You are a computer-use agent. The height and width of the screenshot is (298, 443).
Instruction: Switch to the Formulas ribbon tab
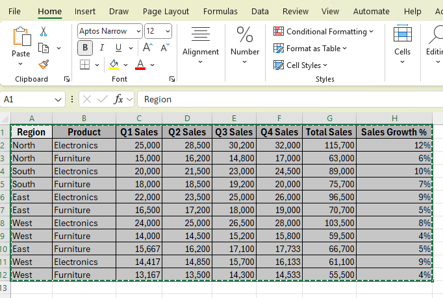(220, 11)
